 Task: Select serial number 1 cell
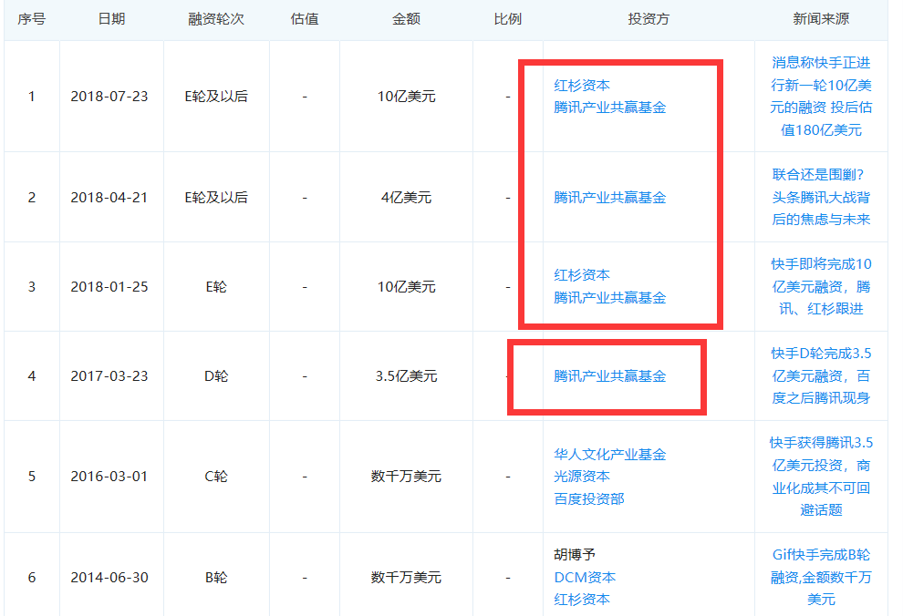[x=32, y=96]
